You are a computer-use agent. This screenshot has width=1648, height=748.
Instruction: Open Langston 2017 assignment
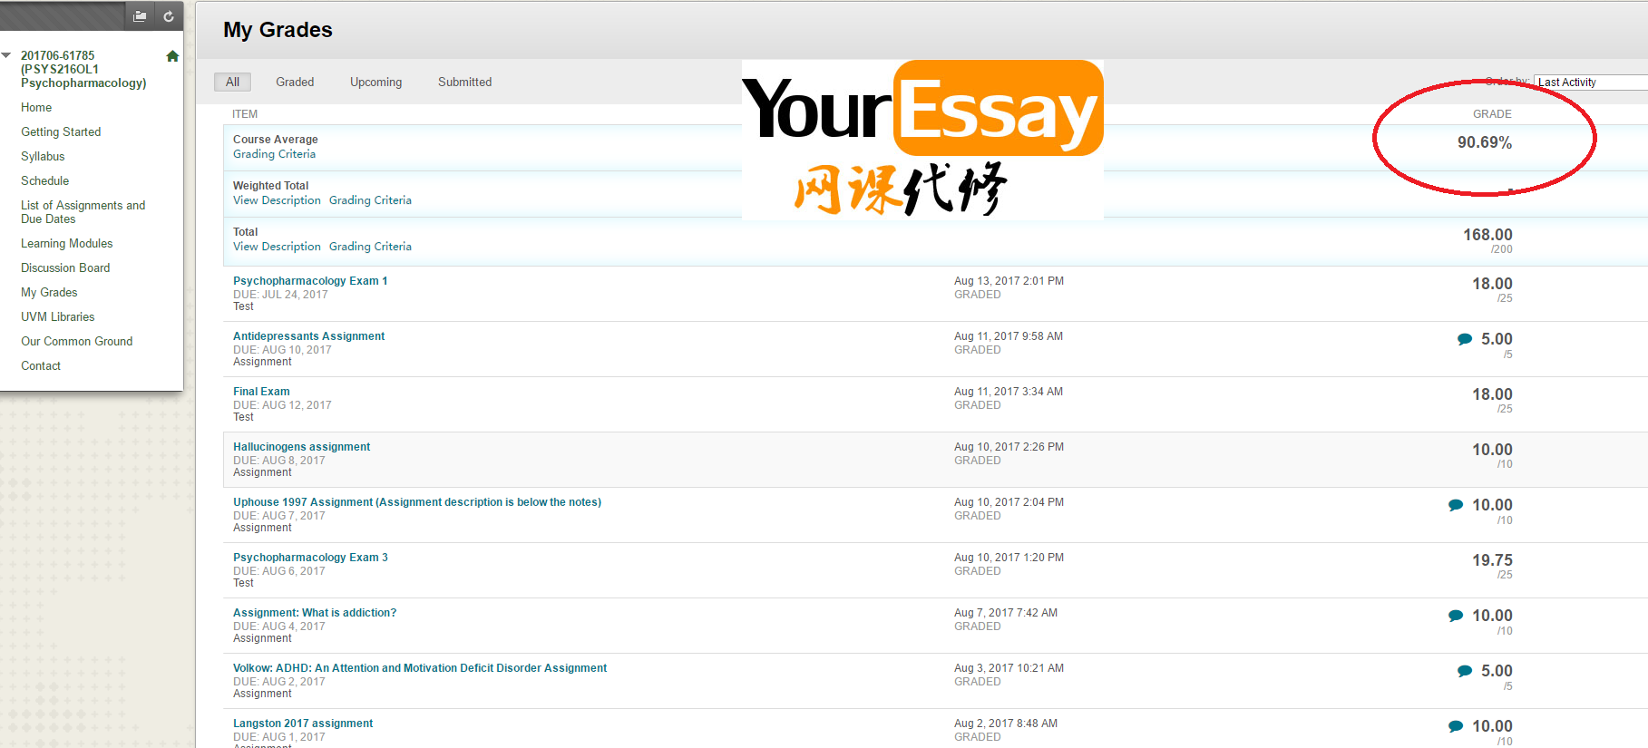click(x=303, y=724)
